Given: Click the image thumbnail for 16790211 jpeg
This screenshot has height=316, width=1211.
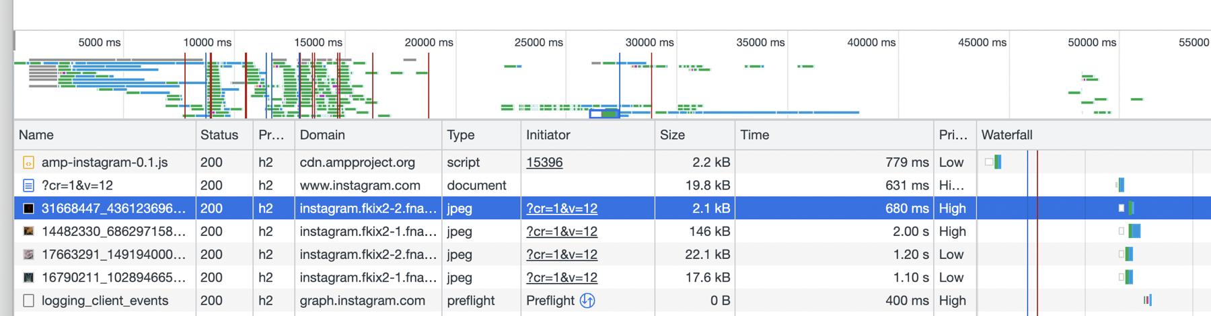Looking at the screenshot, I should pyautogui.click(x=28, y=278).
